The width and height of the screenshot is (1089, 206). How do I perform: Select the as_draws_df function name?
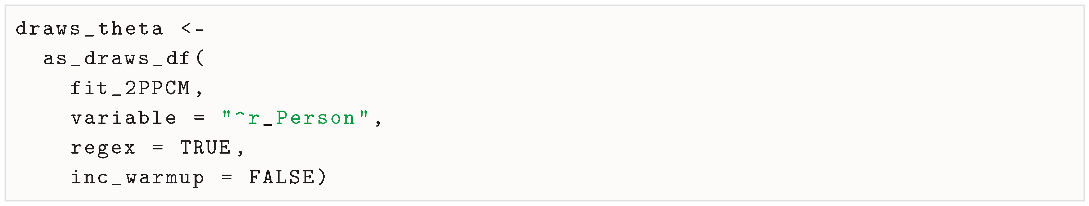tap(116, 59)
